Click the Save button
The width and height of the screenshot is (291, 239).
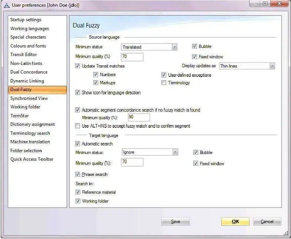click(x=175, y=222)
